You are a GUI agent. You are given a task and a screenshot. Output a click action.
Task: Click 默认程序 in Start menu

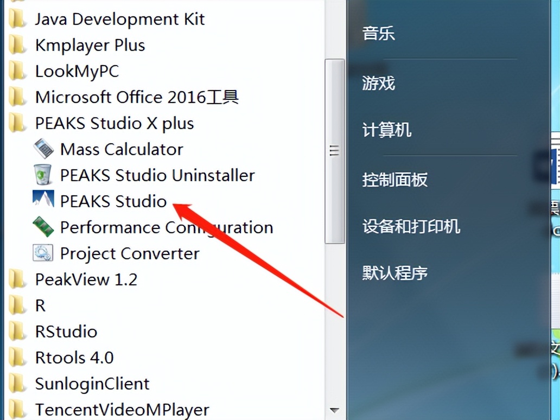coord(394,272)
